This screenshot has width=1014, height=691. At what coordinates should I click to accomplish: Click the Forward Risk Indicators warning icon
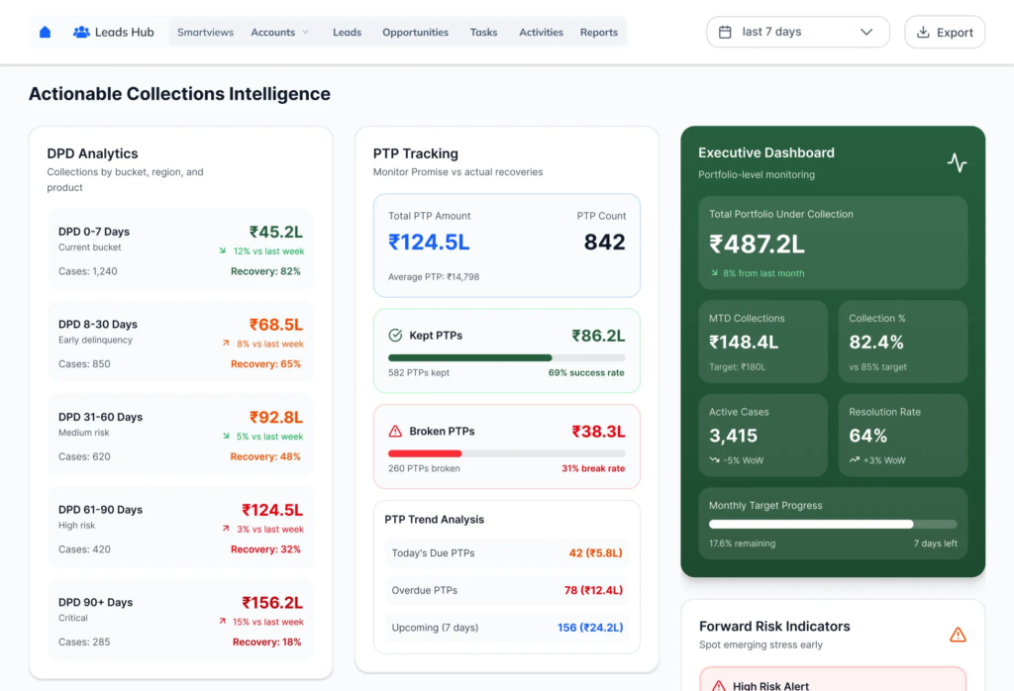pos(958,635)
